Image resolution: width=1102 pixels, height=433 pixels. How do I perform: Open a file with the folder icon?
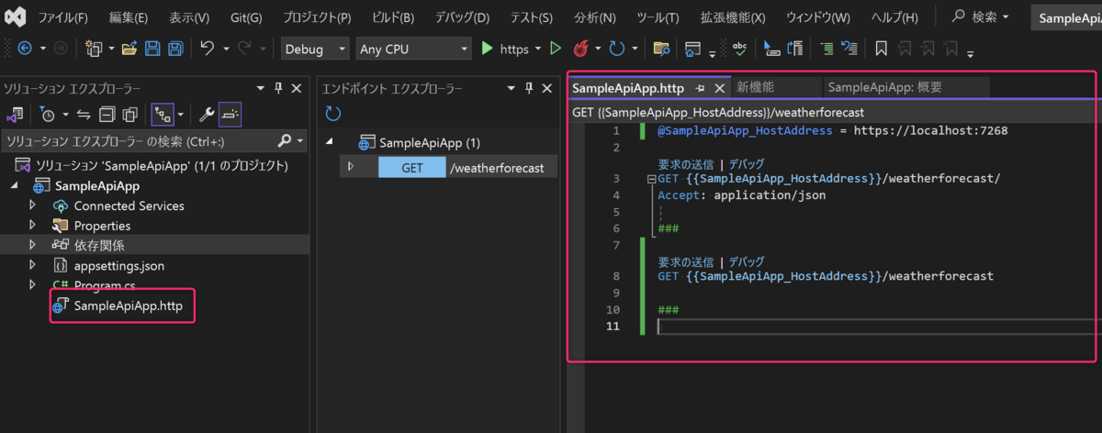[x=129, y=49]
